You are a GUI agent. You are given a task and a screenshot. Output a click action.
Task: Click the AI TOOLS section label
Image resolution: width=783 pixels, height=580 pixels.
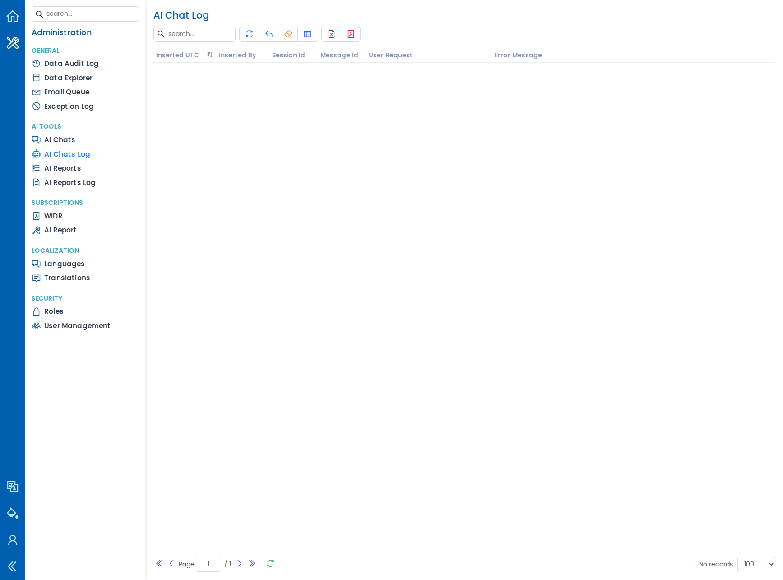[46, 126]
